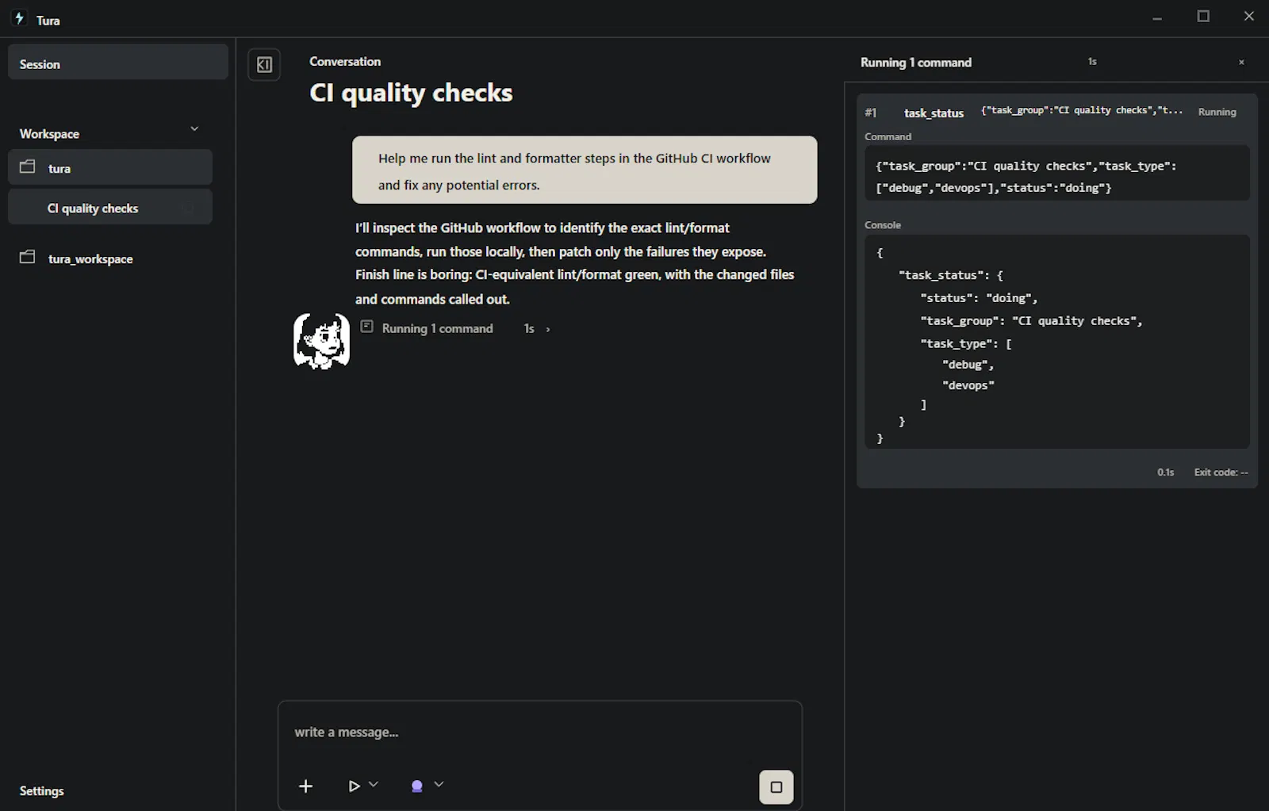Image resolution: width=1269 pixels, height=811 pixels.
Task: Click the Tura lightning bolt logo
Action: click(x=19, y=18)
